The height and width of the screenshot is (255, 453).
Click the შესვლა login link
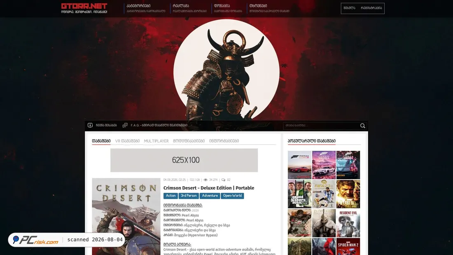point(349,8)
